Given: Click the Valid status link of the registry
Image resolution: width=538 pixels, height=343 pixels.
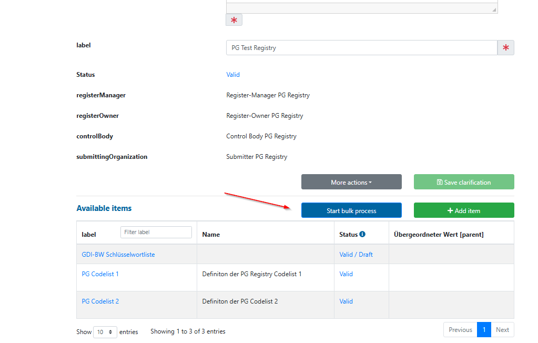Looking at the screenshot, I should [233, 75].
